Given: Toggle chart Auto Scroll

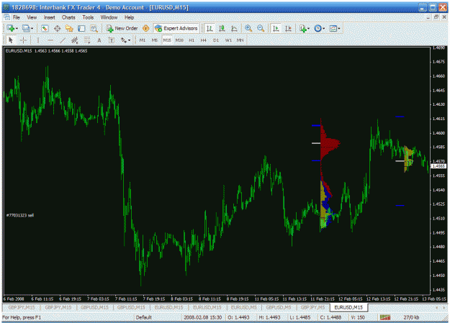Looking at the screenshot, I should [276, 28].
